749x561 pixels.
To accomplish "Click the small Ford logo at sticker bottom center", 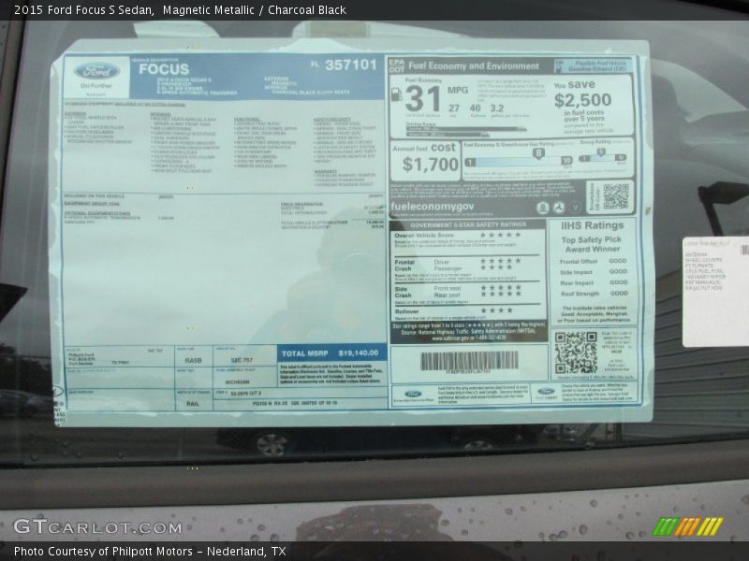I will click(413, 394).
